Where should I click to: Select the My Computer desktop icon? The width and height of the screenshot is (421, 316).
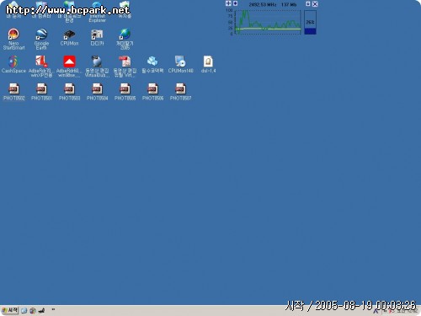pyautogui.click(x=41, y=9)
